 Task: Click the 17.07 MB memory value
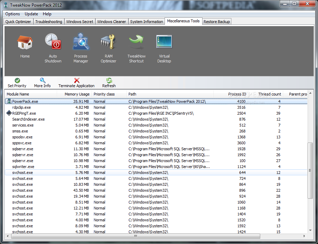(x=81, y=119)
